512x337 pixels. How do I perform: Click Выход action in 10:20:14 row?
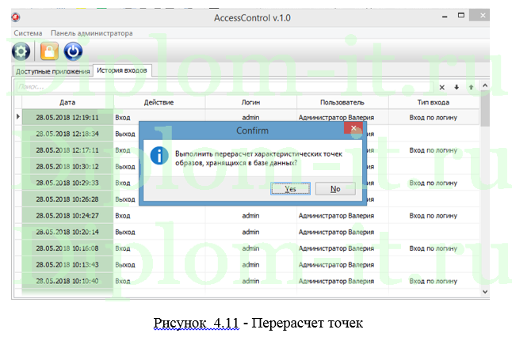coord(125,232)
